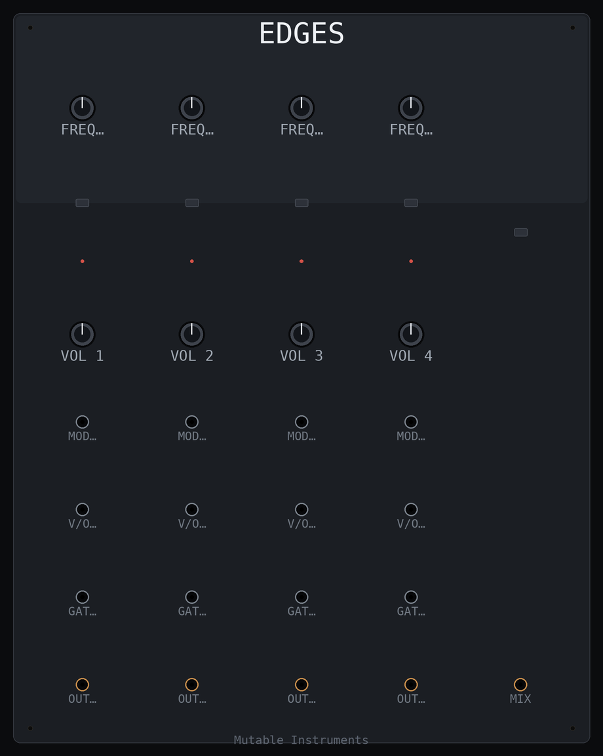Viewport: 603px width, 756px height.
Task: Click the red LED of channel two
Action: point(191,261)
